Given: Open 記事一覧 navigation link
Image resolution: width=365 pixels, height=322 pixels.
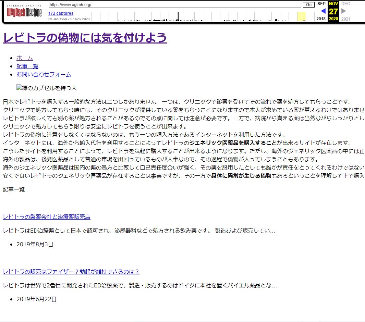Looking at the screenshot, I should coord(27,66).
